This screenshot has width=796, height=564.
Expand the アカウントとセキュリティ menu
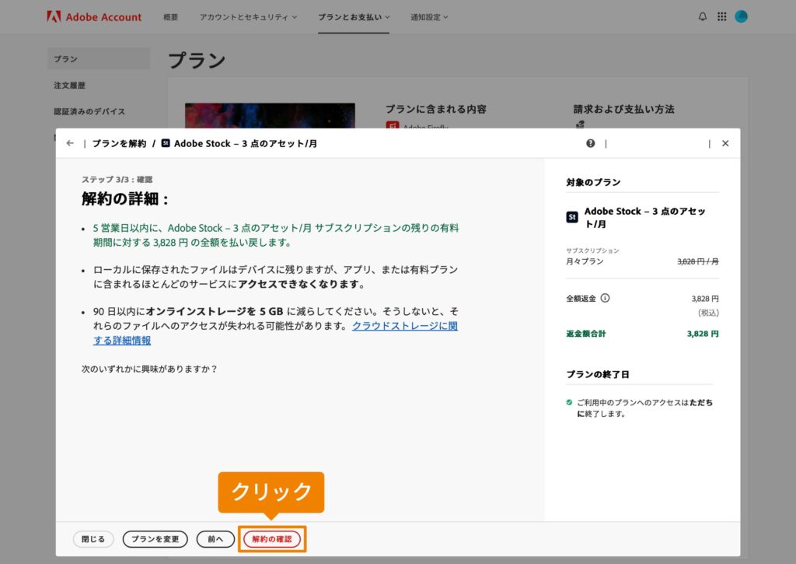[x=248, y=17]
